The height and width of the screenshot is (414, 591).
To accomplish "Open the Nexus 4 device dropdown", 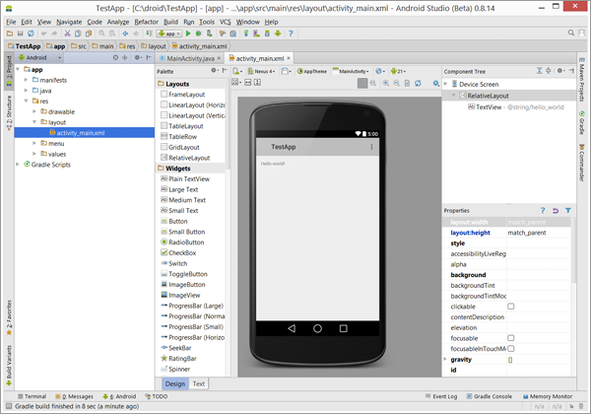I will coord(261,71).
